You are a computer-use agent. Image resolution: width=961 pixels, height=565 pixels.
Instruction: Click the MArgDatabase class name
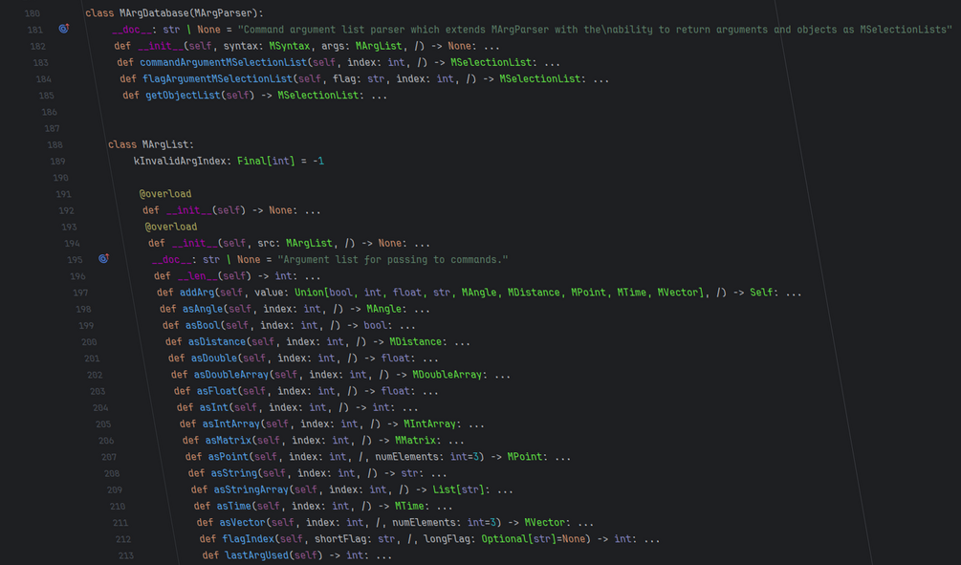pos(153,12)
